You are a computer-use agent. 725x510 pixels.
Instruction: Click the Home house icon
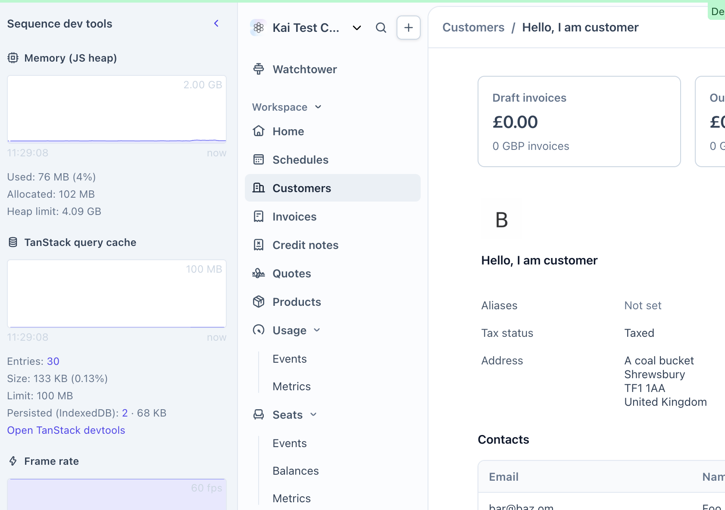tap(259, 131)
